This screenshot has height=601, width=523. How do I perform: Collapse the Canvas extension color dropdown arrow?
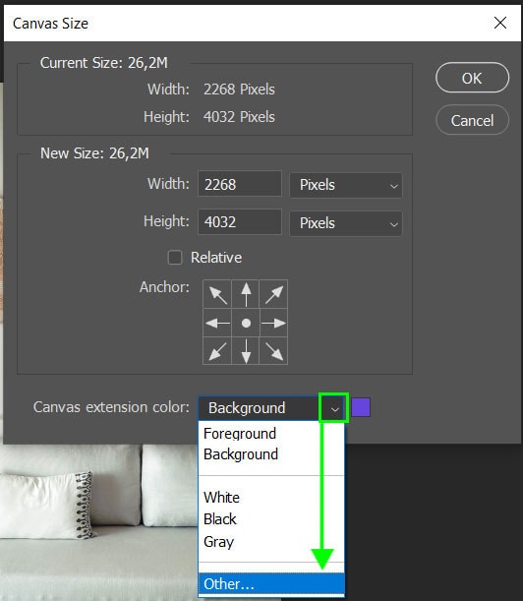(334, 408)
